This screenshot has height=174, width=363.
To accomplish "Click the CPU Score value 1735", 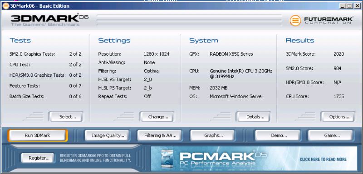I will [338, 97].
